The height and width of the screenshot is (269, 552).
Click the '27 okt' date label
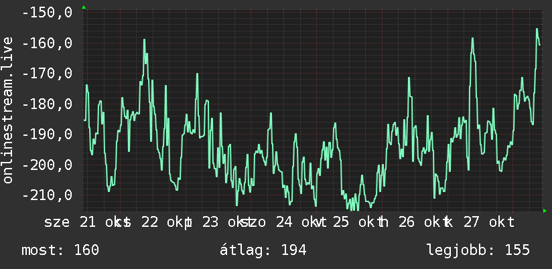pyautogui.click(x=488, y=222)
